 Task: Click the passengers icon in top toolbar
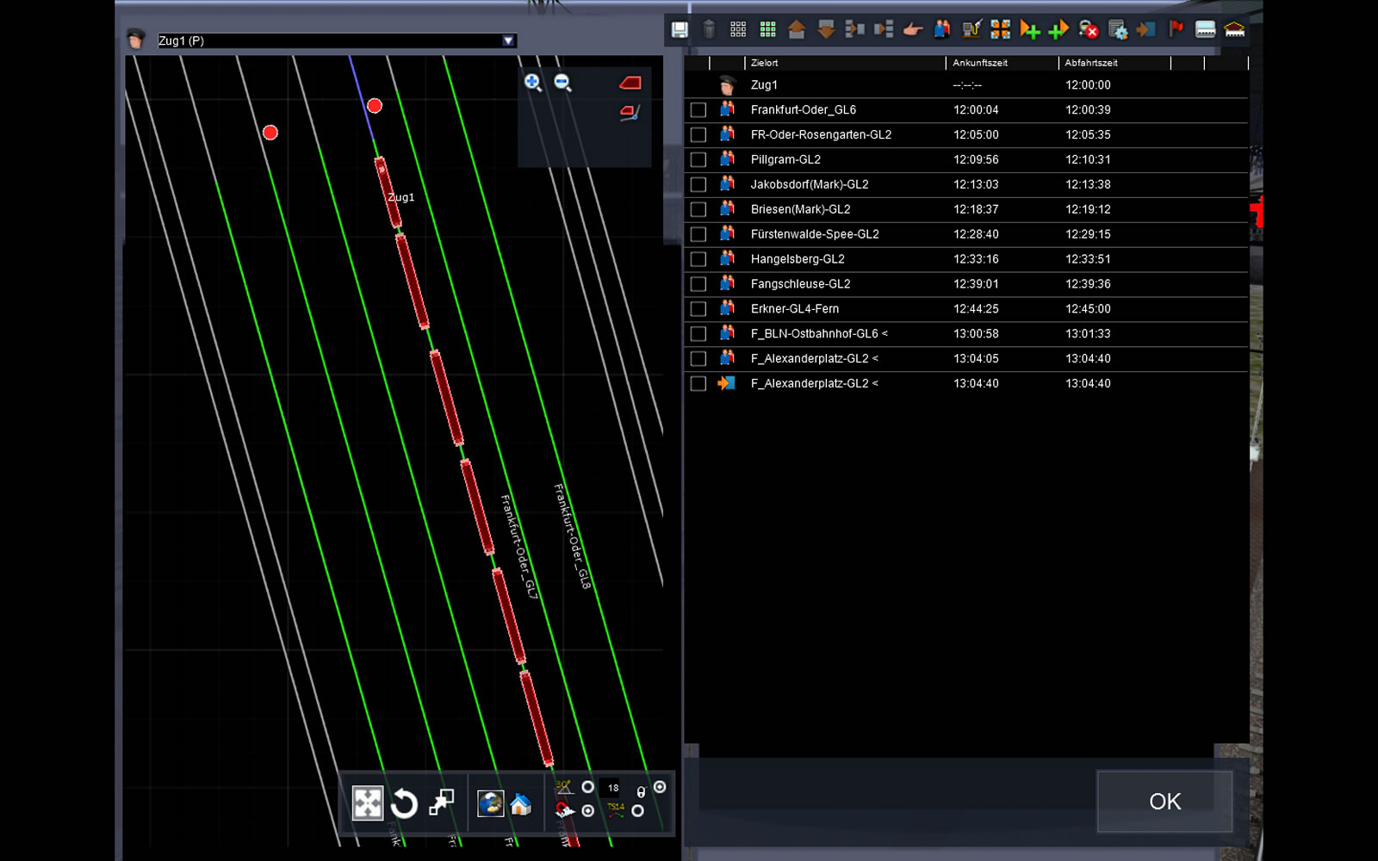tap(942, 30)
